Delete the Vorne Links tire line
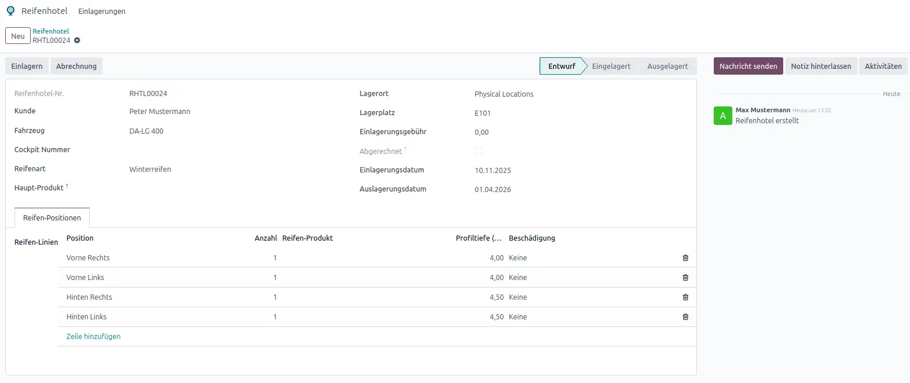The image size is (910, 383). pos(685,278)
